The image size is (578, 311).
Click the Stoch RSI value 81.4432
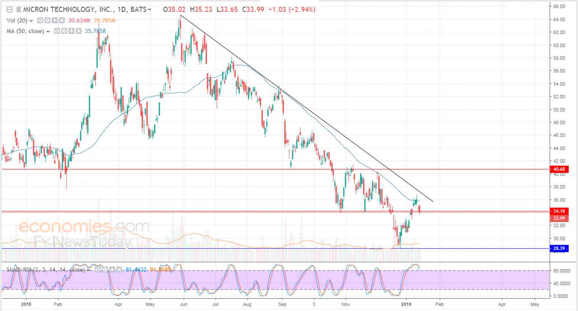tap(136, 269)
